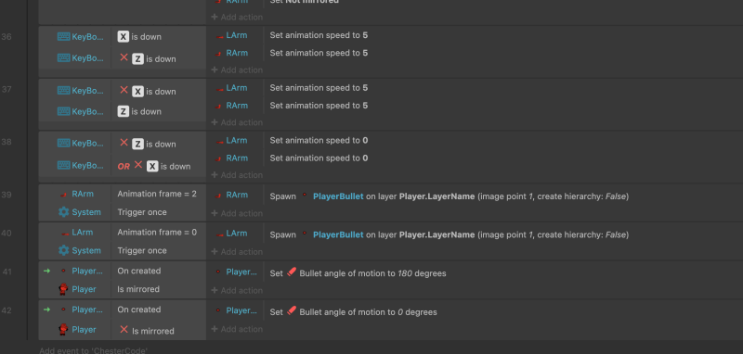Screen dimensions: 743x354
Task: Click Add action under event 42
Action: click(237, 329)
